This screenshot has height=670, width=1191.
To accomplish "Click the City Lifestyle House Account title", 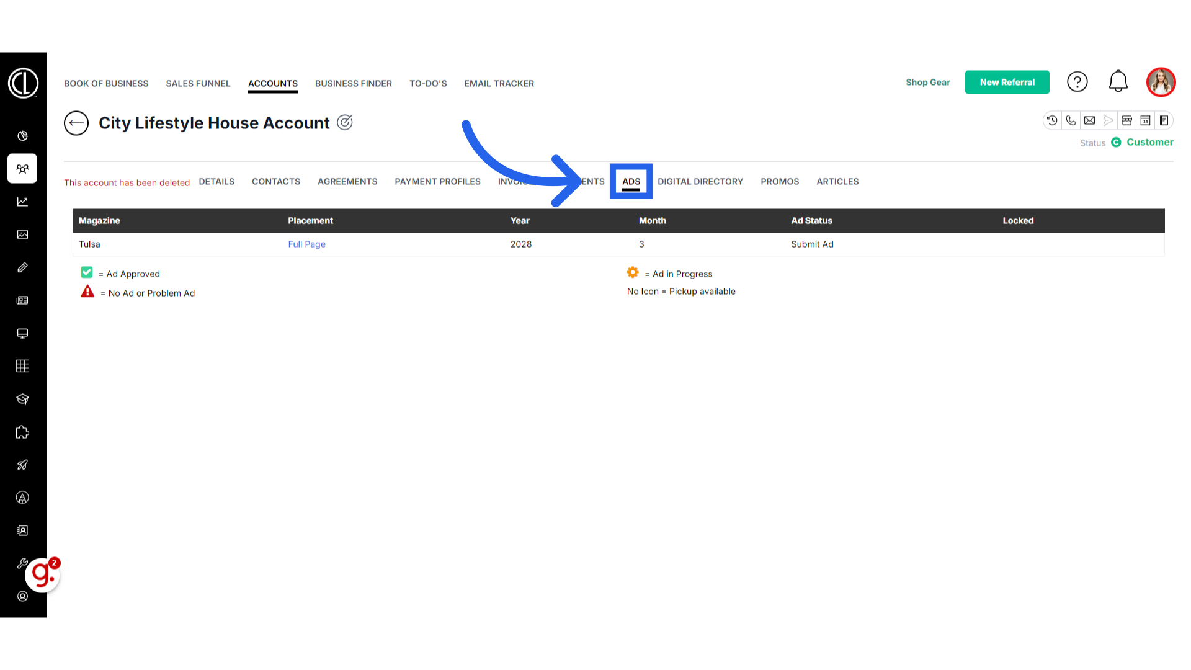I will point(214,123).
